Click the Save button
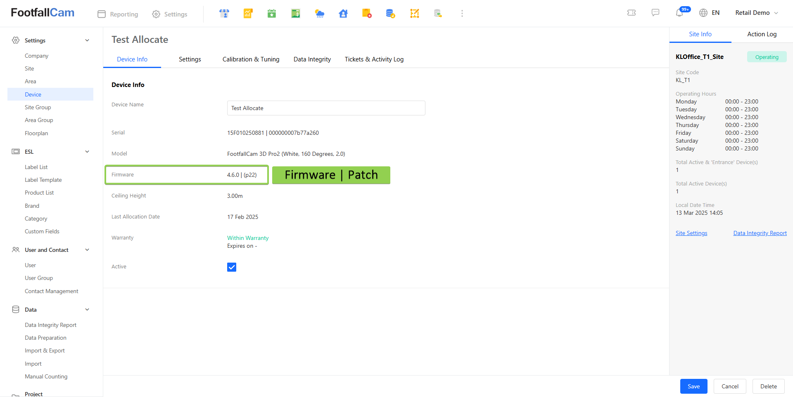 point(693,386)
